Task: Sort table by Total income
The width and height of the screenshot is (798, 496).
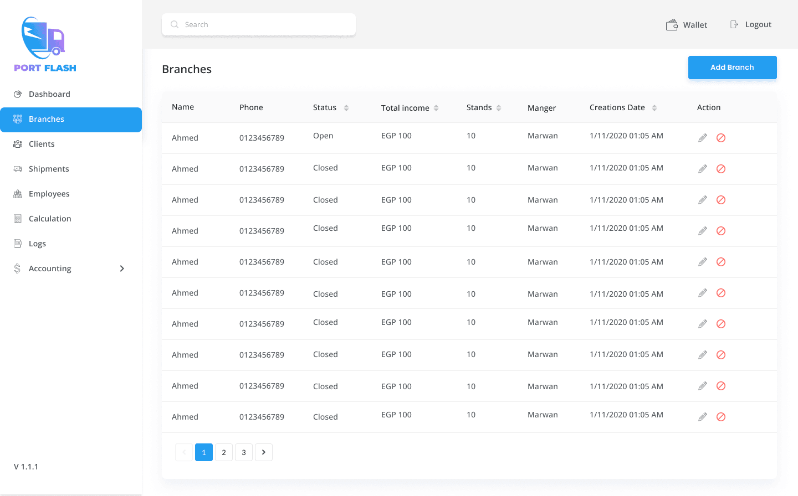Action: click(x=436, y=108)
